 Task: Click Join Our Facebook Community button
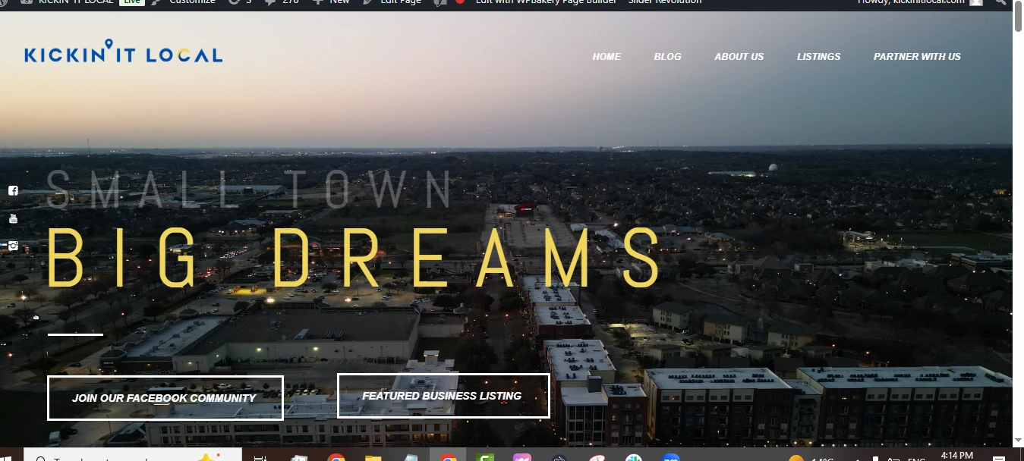click(x=165, y=398)
